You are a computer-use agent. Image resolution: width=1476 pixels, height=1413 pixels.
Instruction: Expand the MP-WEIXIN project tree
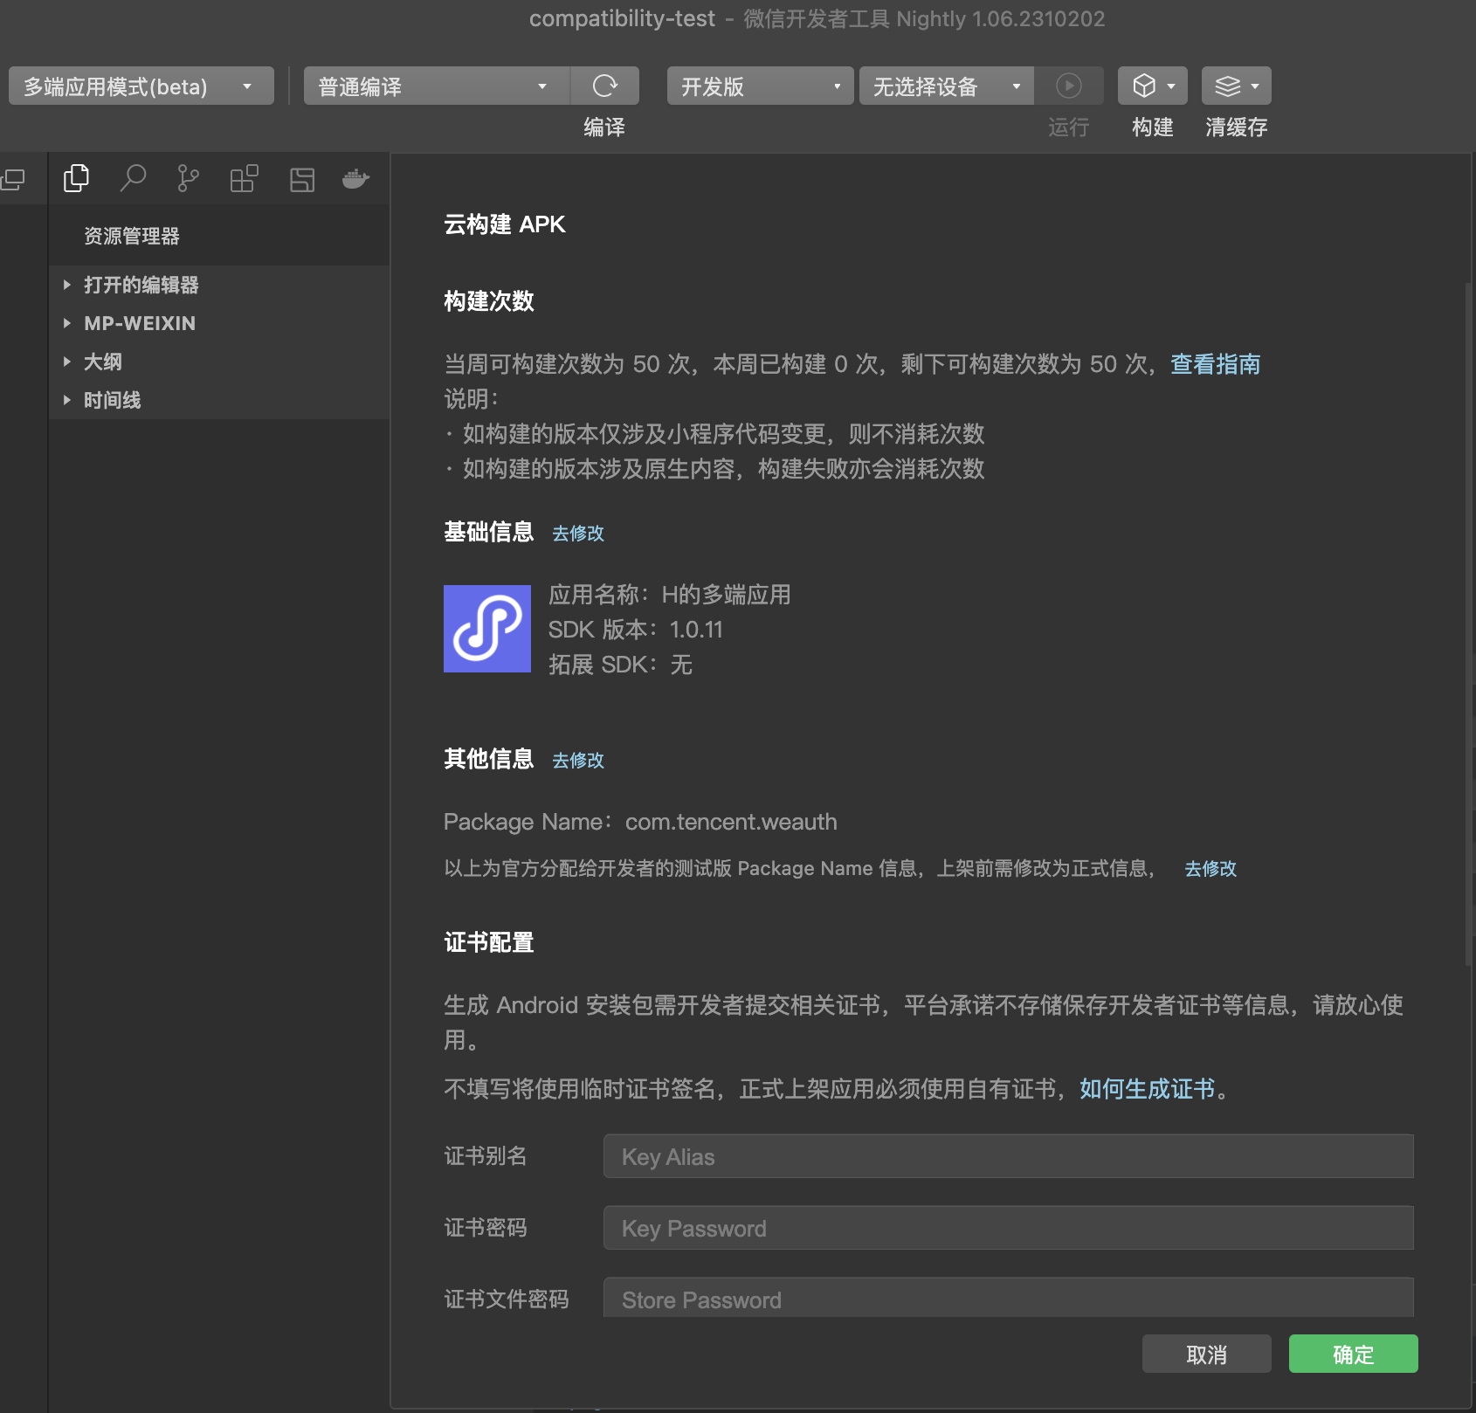point(220,323)
